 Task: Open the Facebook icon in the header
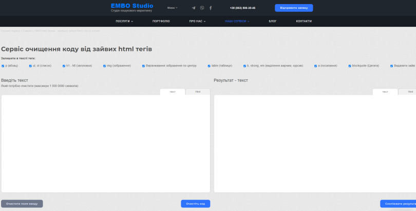click(211, 8)
